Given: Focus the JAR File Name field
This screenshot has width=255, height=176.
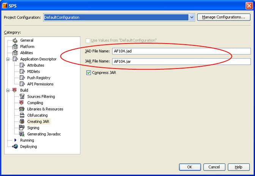Looking at the screenshot, I should tap(181, 61).
